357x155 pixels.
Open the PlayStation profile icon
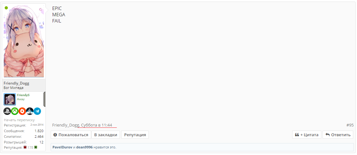(x=7, y=111)
